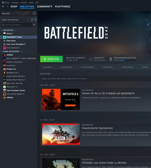Click the search magnifier icon

pyautogui.click(x=3, y=25)
